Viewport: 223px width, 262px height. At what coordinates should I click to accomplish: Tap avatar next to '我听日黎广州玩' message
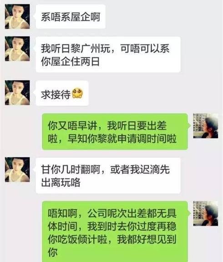17,49
